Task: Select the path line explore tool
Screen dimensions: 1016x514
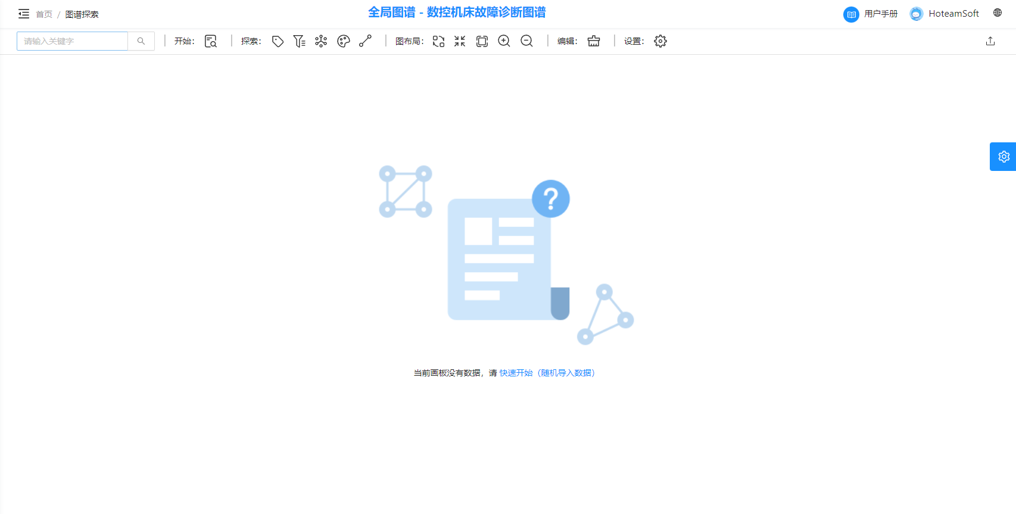Action: [x=366, y=41]
